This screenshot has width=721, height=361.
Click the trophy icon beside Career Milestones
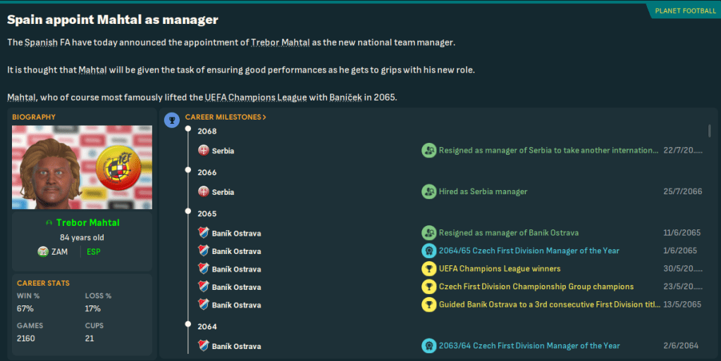pos(171,120)
